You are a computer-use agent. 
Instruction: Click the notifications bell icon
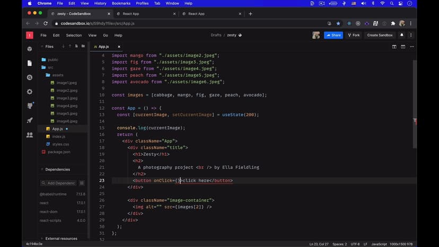(x=401, y=35)
